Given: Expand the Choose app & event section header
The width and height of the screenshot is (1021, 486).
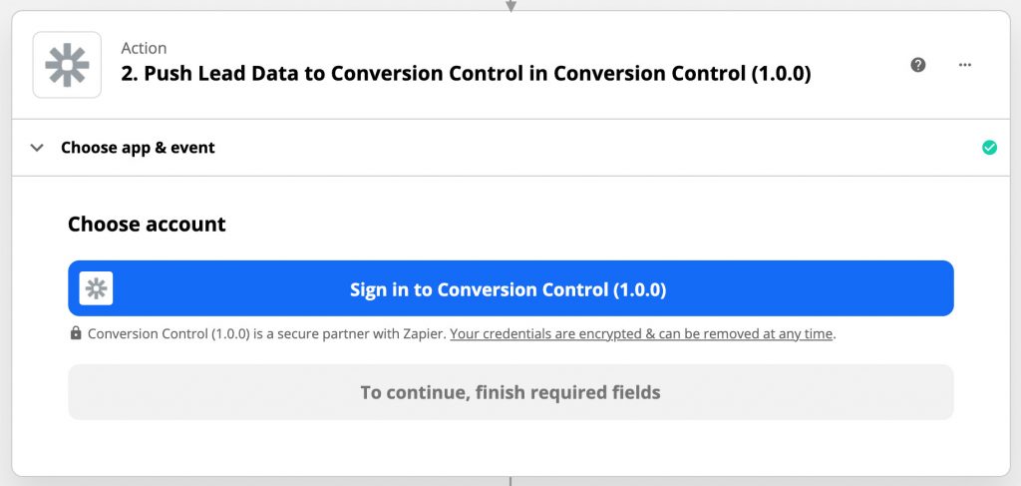Looking at the screenshot, I should pyautogui.click(x=138, y=148).
